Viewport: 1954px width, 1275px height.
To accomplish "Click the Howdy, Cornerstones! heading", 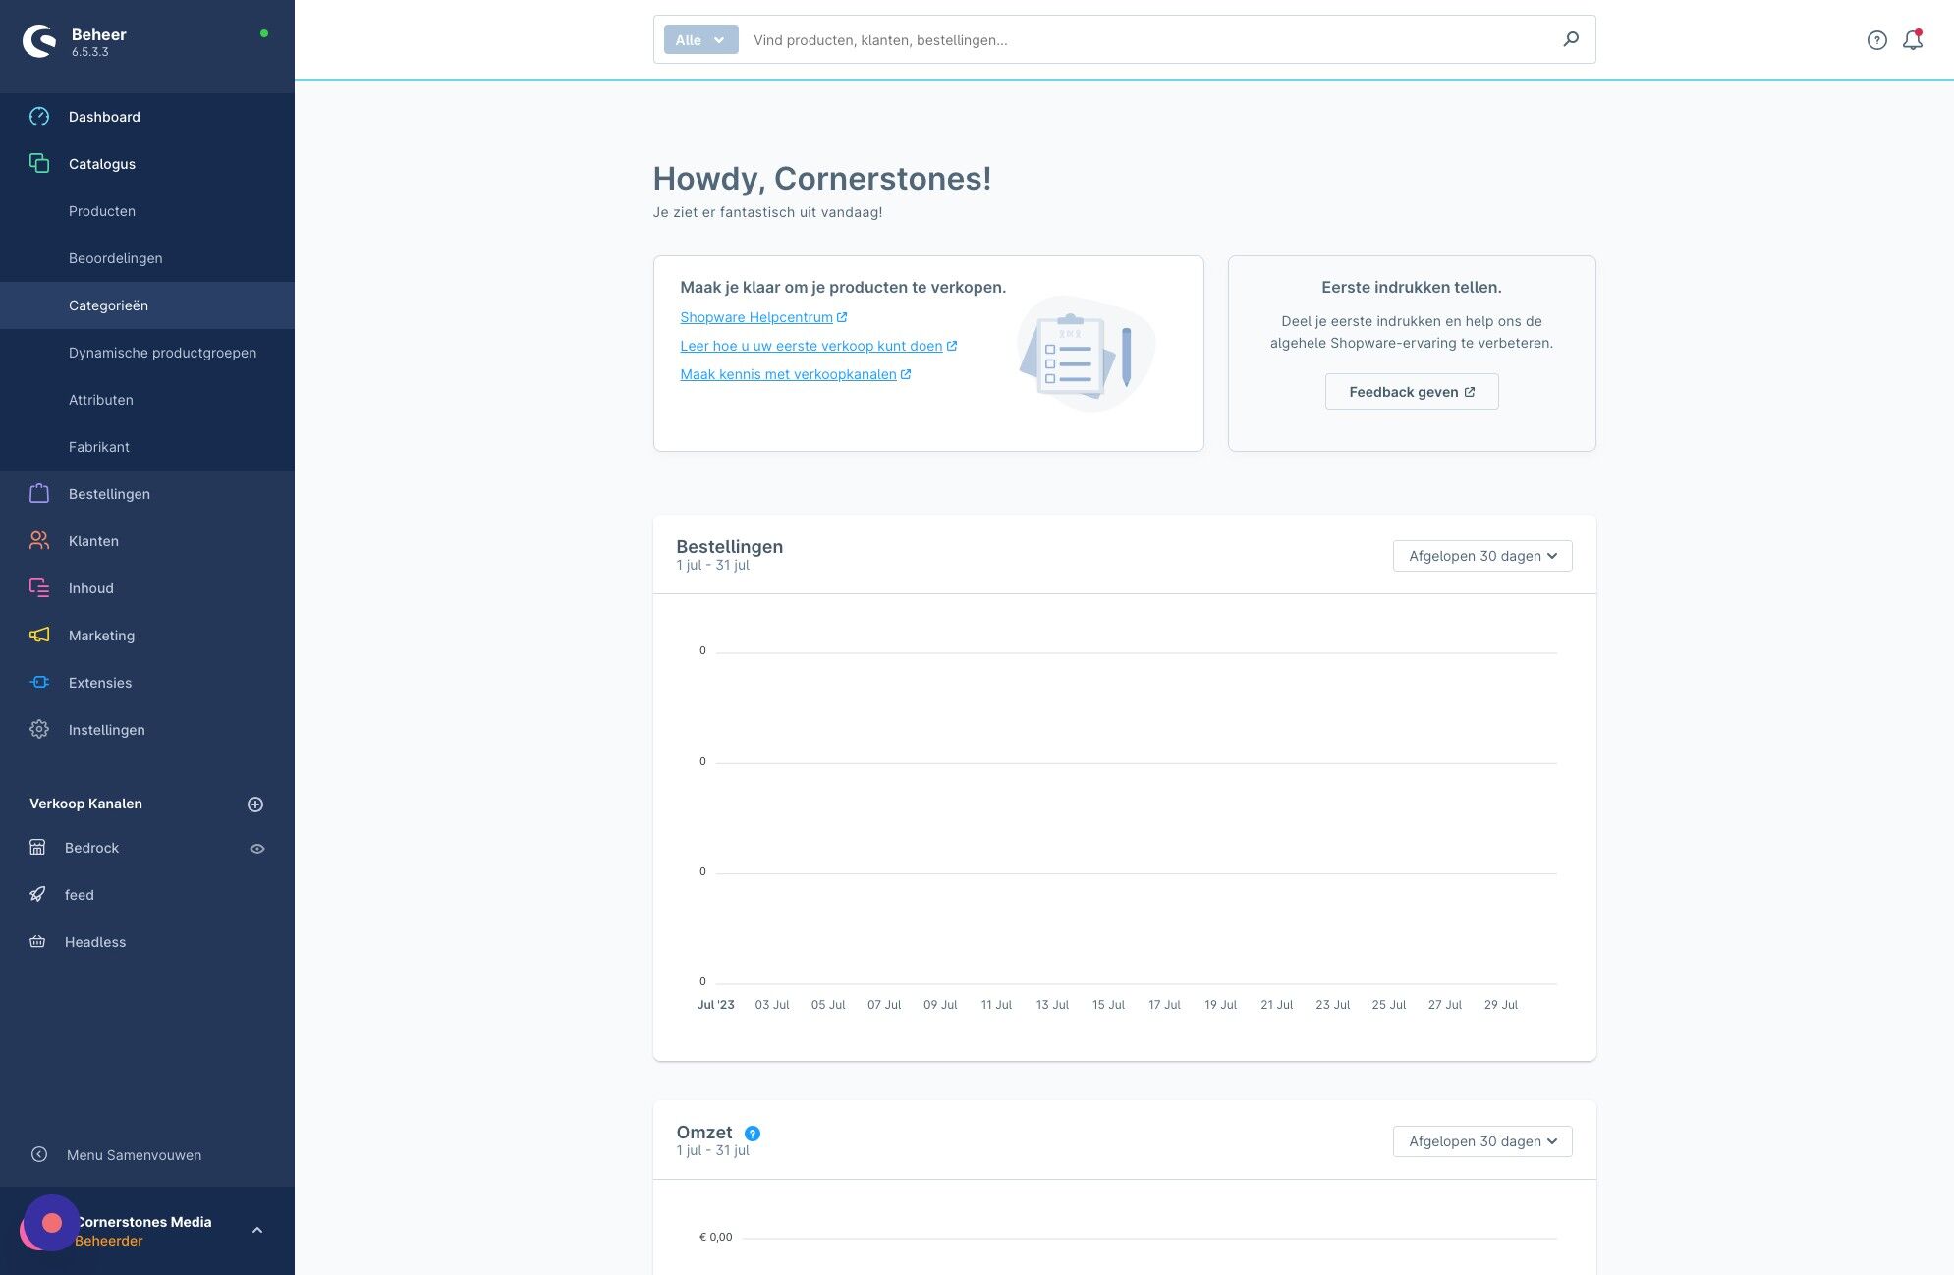I will 822,179.
